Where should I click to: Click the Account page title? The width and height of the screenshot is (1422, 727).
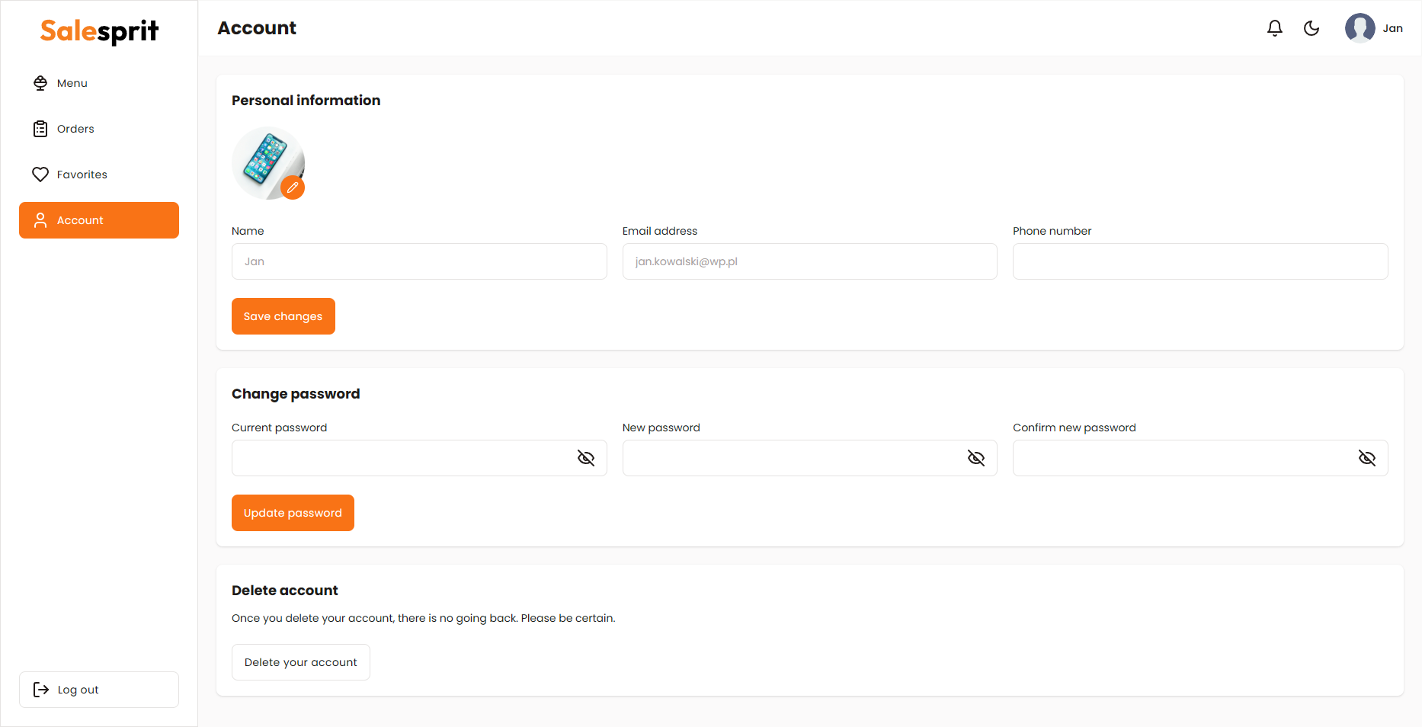257,28
